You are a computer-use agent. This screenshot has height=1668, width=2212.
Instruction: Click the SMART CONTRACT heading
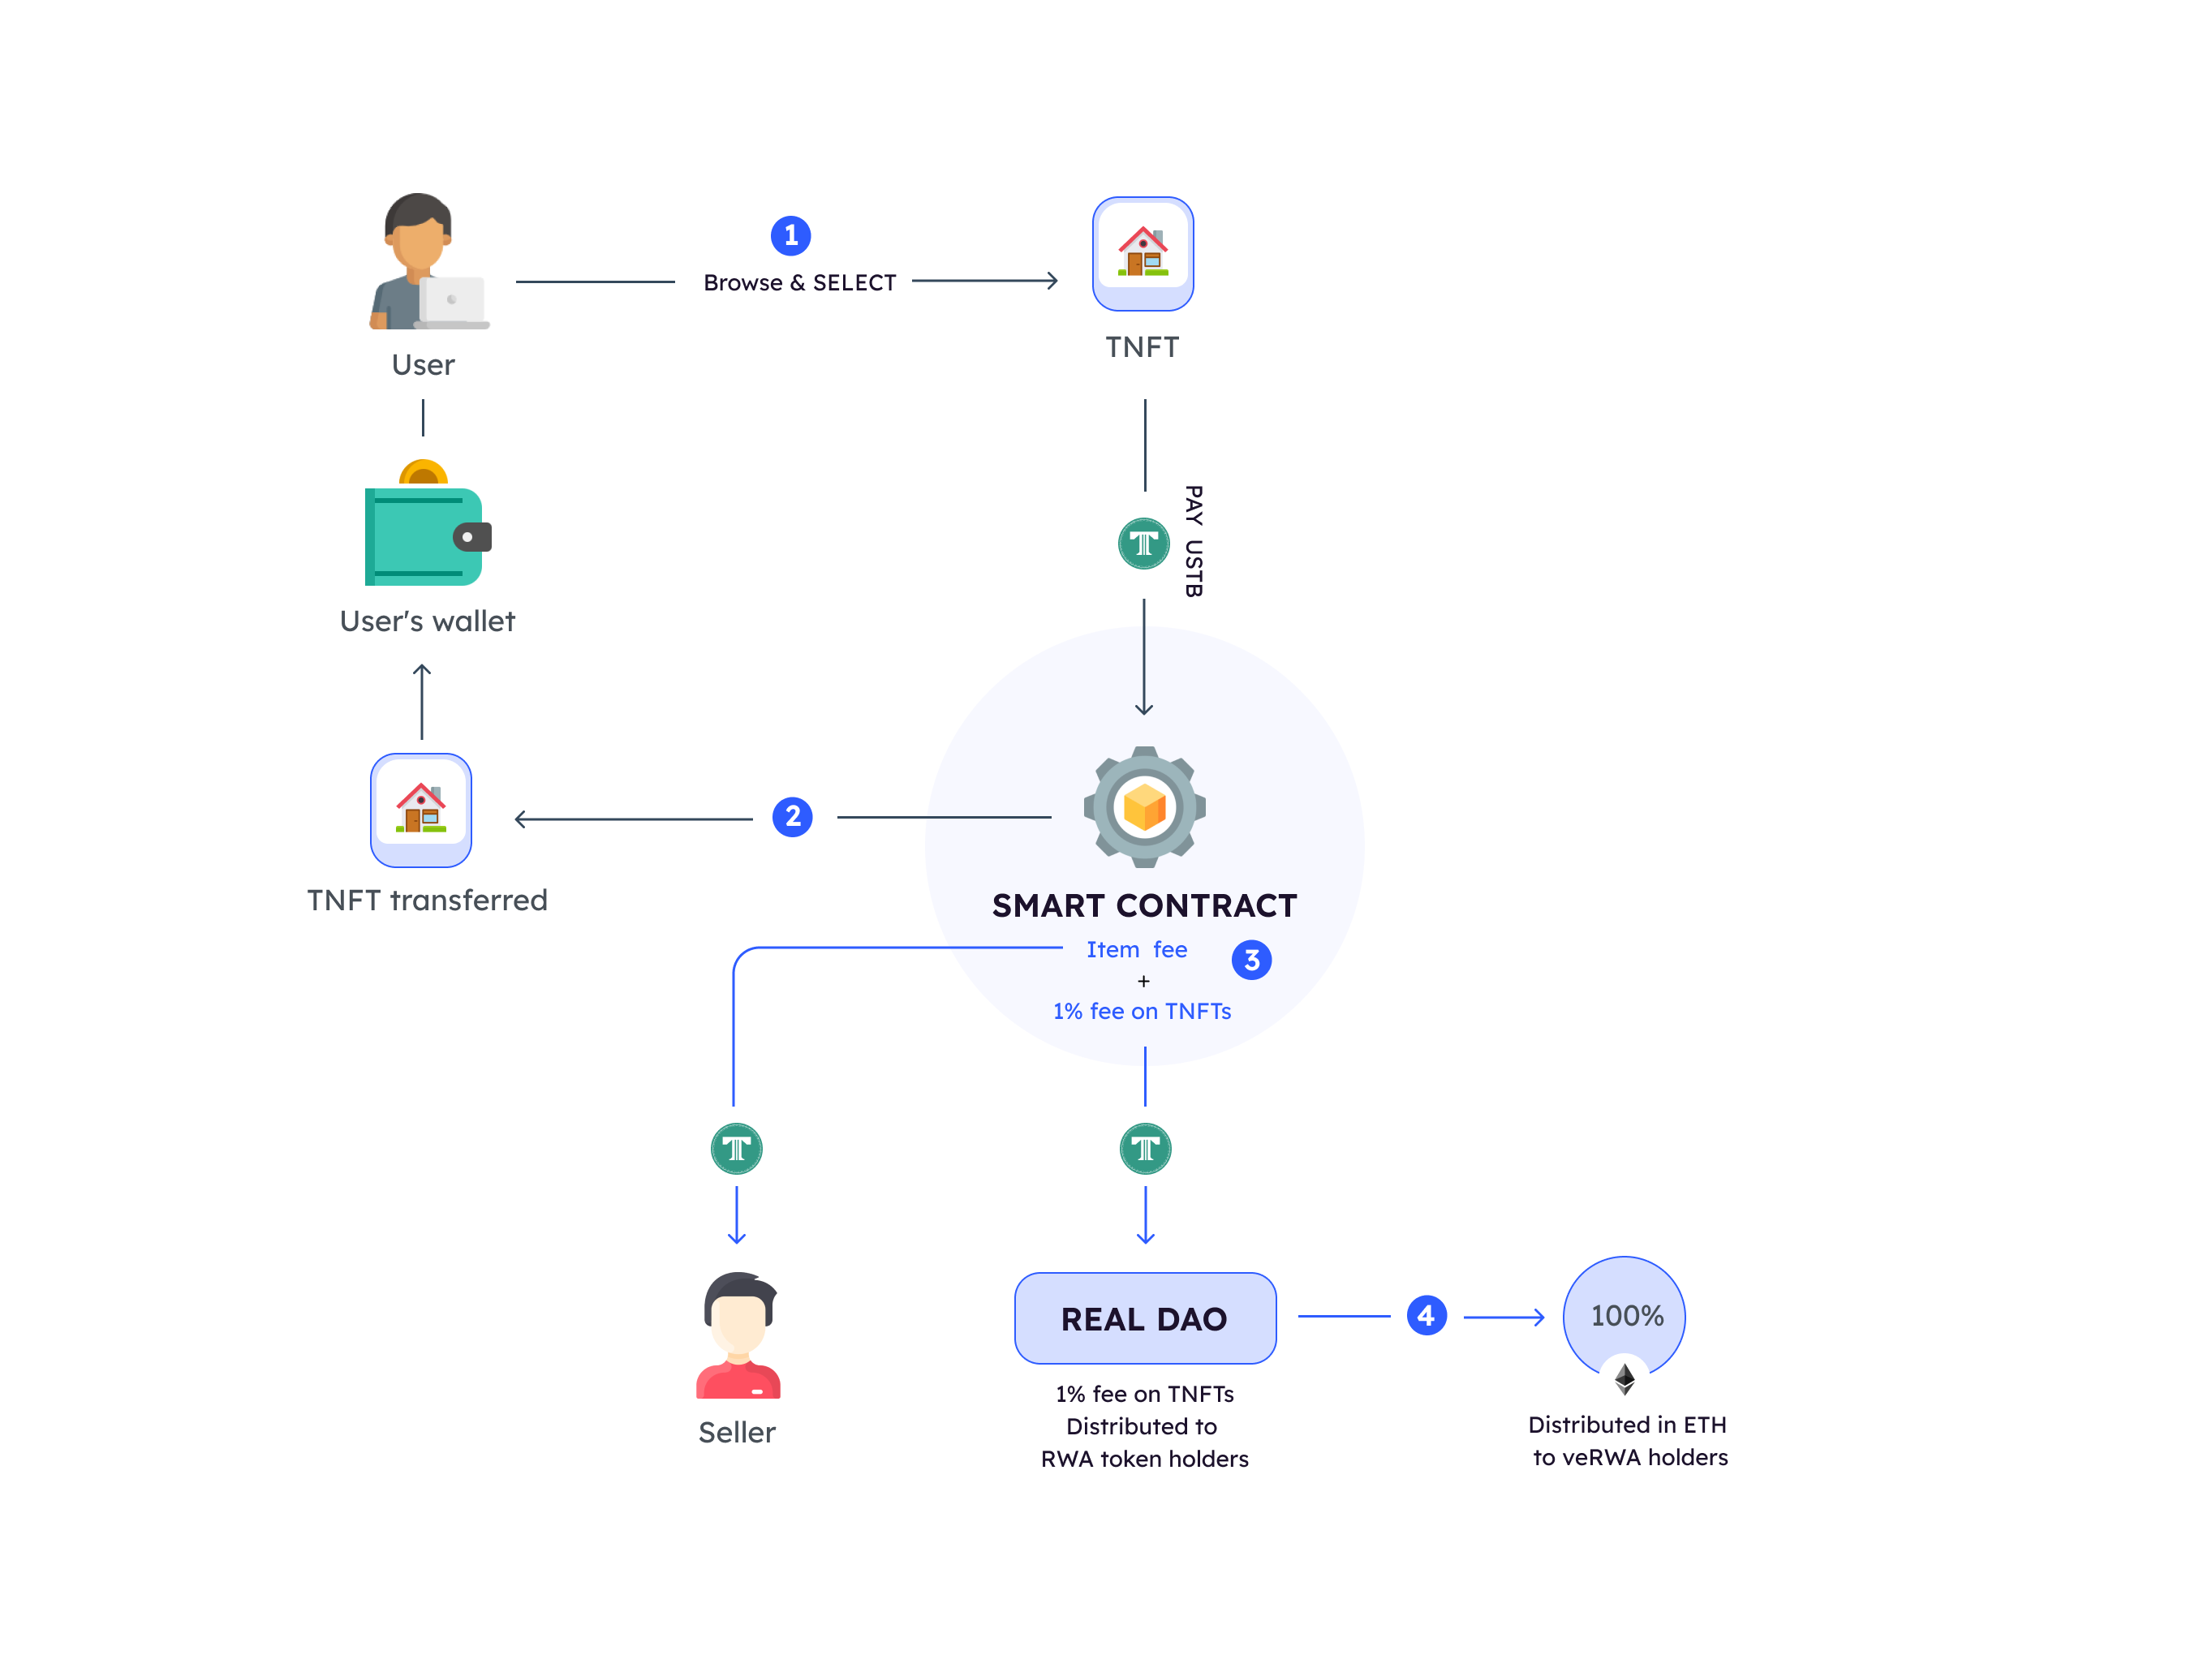point(1144,905)
